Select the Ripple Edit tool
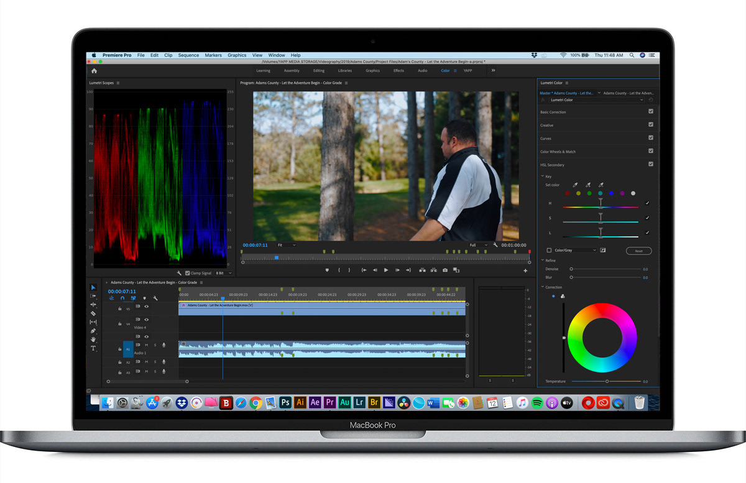Viewport: 746px width, 483px height. click(93, 305)
